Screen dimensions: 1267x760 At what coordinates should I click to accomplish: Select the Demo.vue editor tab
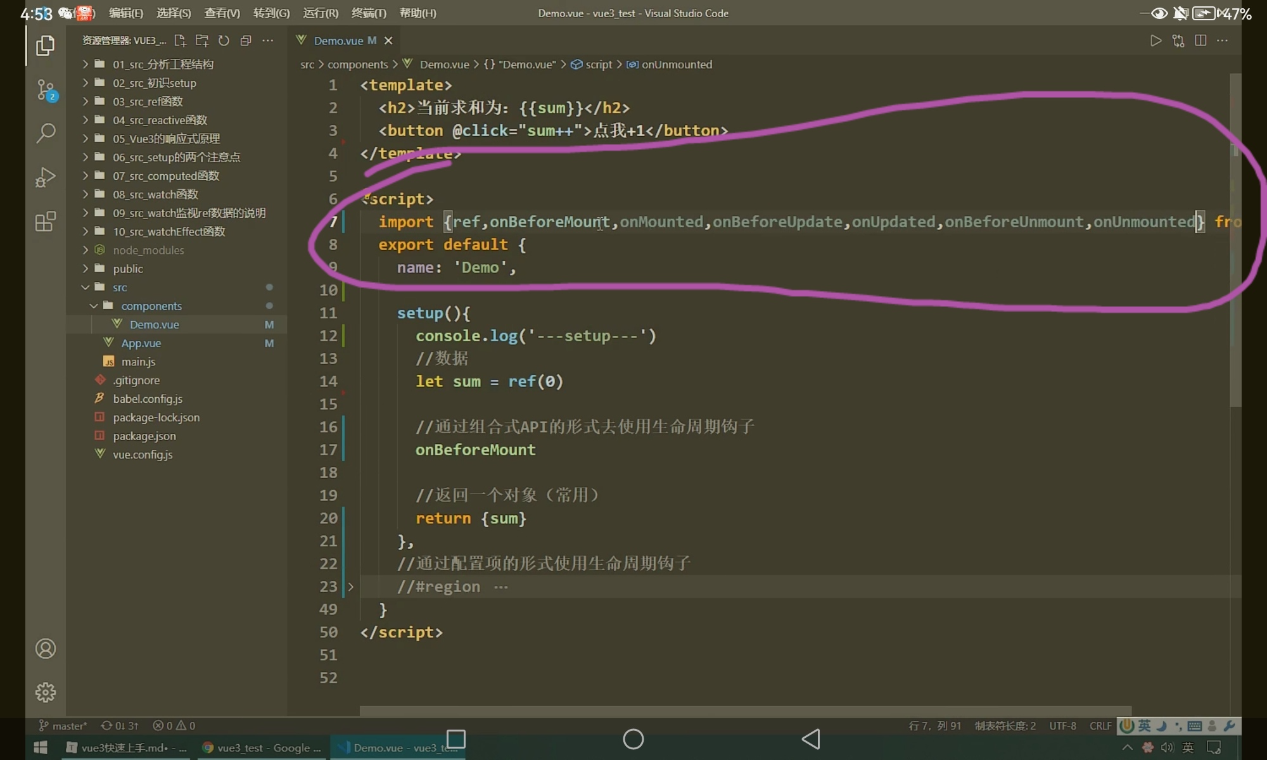[338, 41]
